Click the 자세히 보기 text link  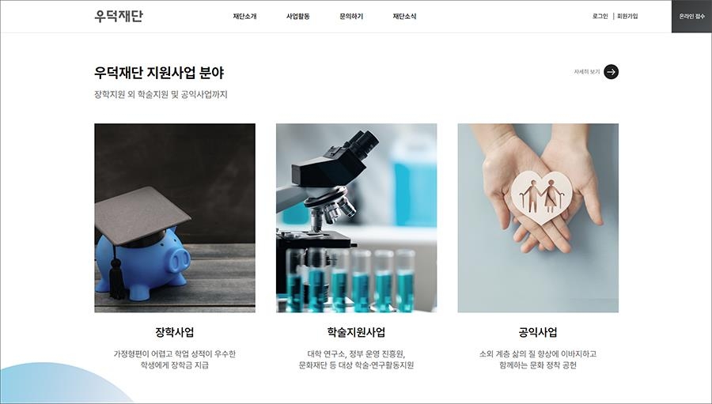587,72
